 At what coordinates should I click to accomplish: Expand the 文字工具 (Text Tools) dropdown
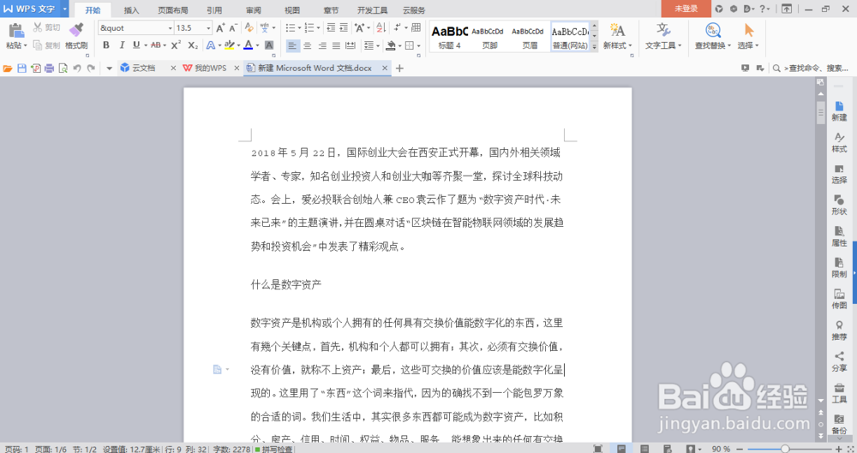pos(680,45)
